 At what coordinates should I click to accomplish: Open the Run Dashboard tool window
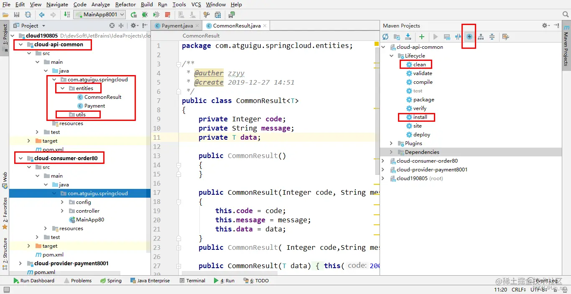point(34,281)
